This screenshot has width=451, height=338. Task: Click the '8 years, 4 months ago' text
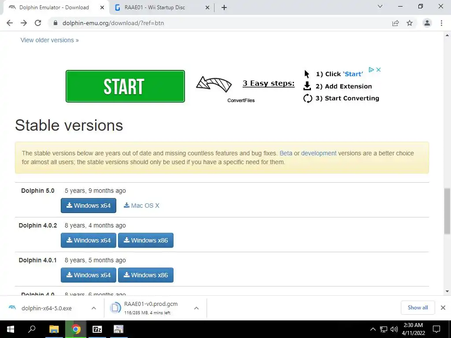click(95, 225)
